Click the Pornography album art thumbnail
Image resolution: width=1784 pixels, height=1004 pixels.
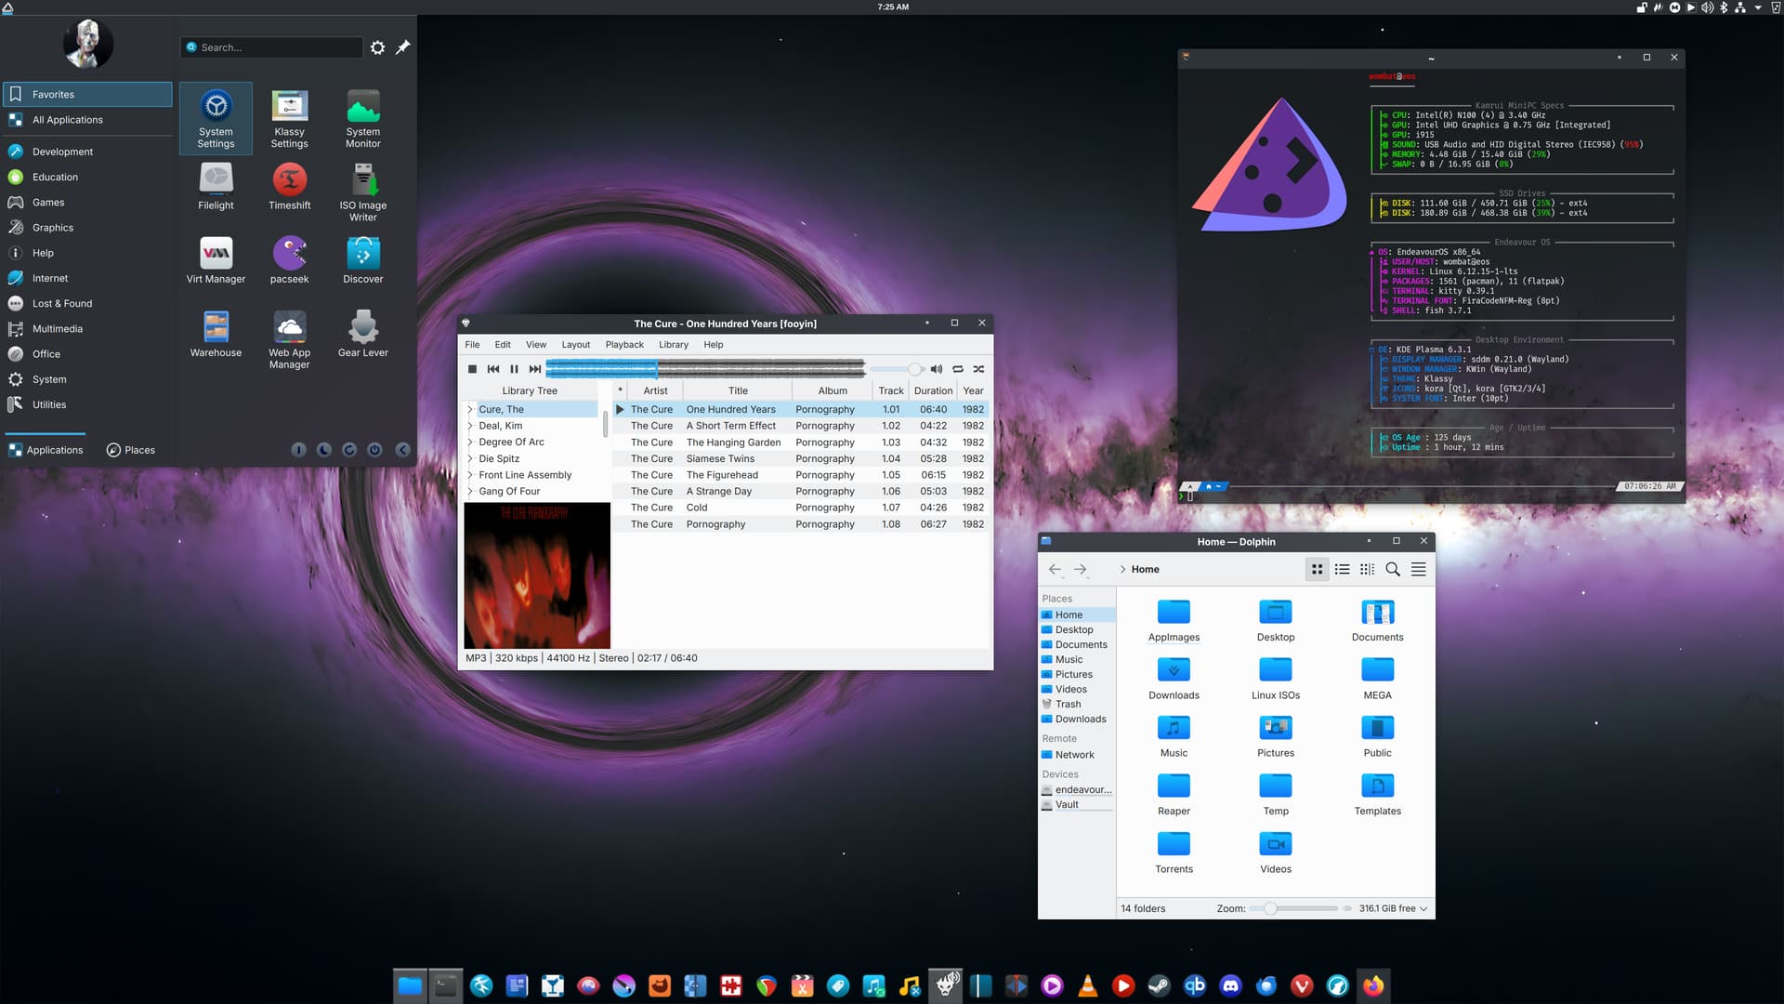click(x=537, y=575)
